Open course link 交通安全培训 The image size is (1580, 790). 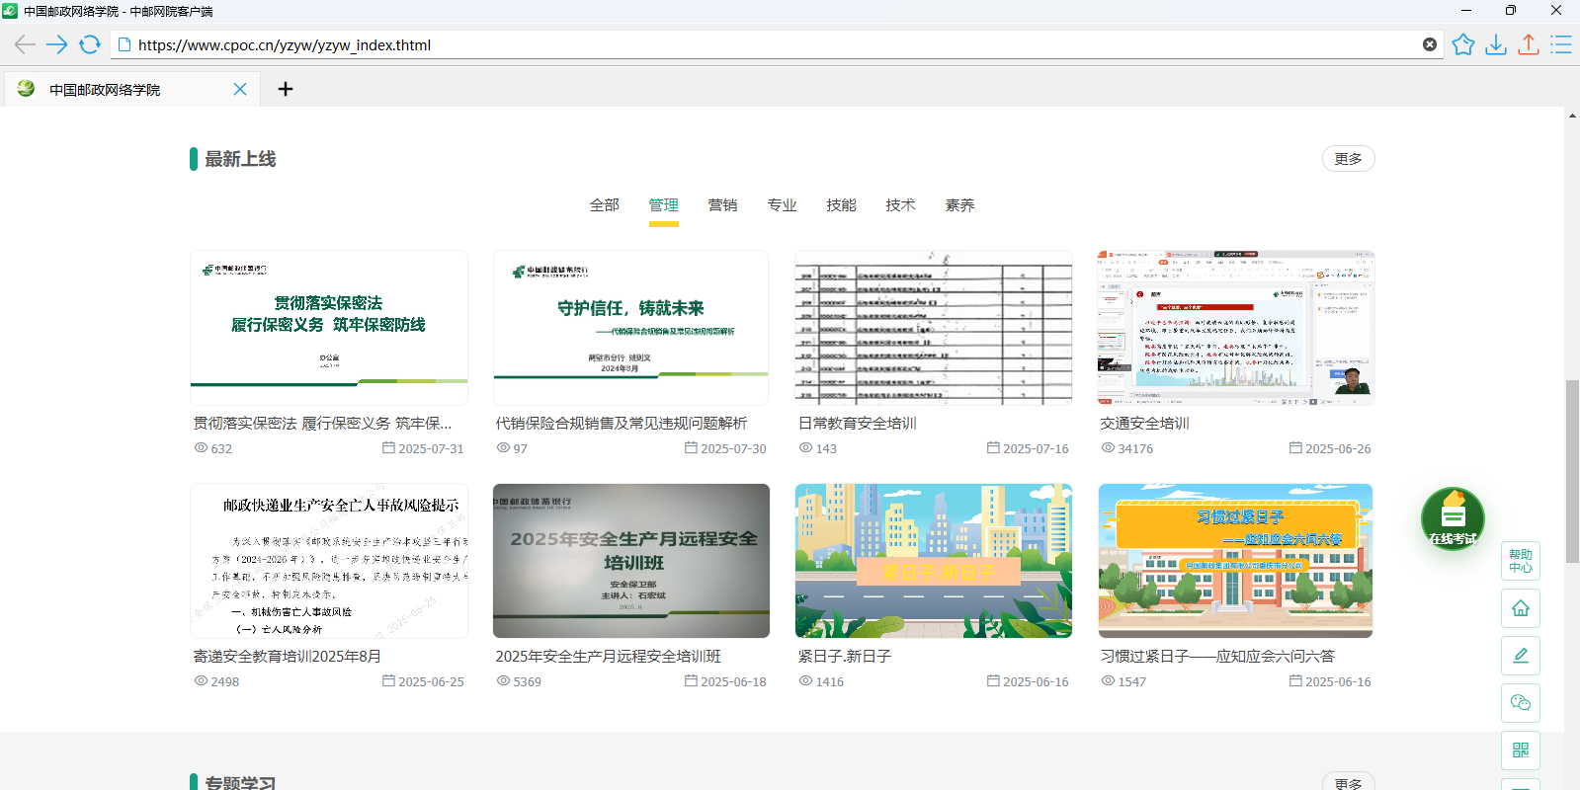pos(1144,424)
